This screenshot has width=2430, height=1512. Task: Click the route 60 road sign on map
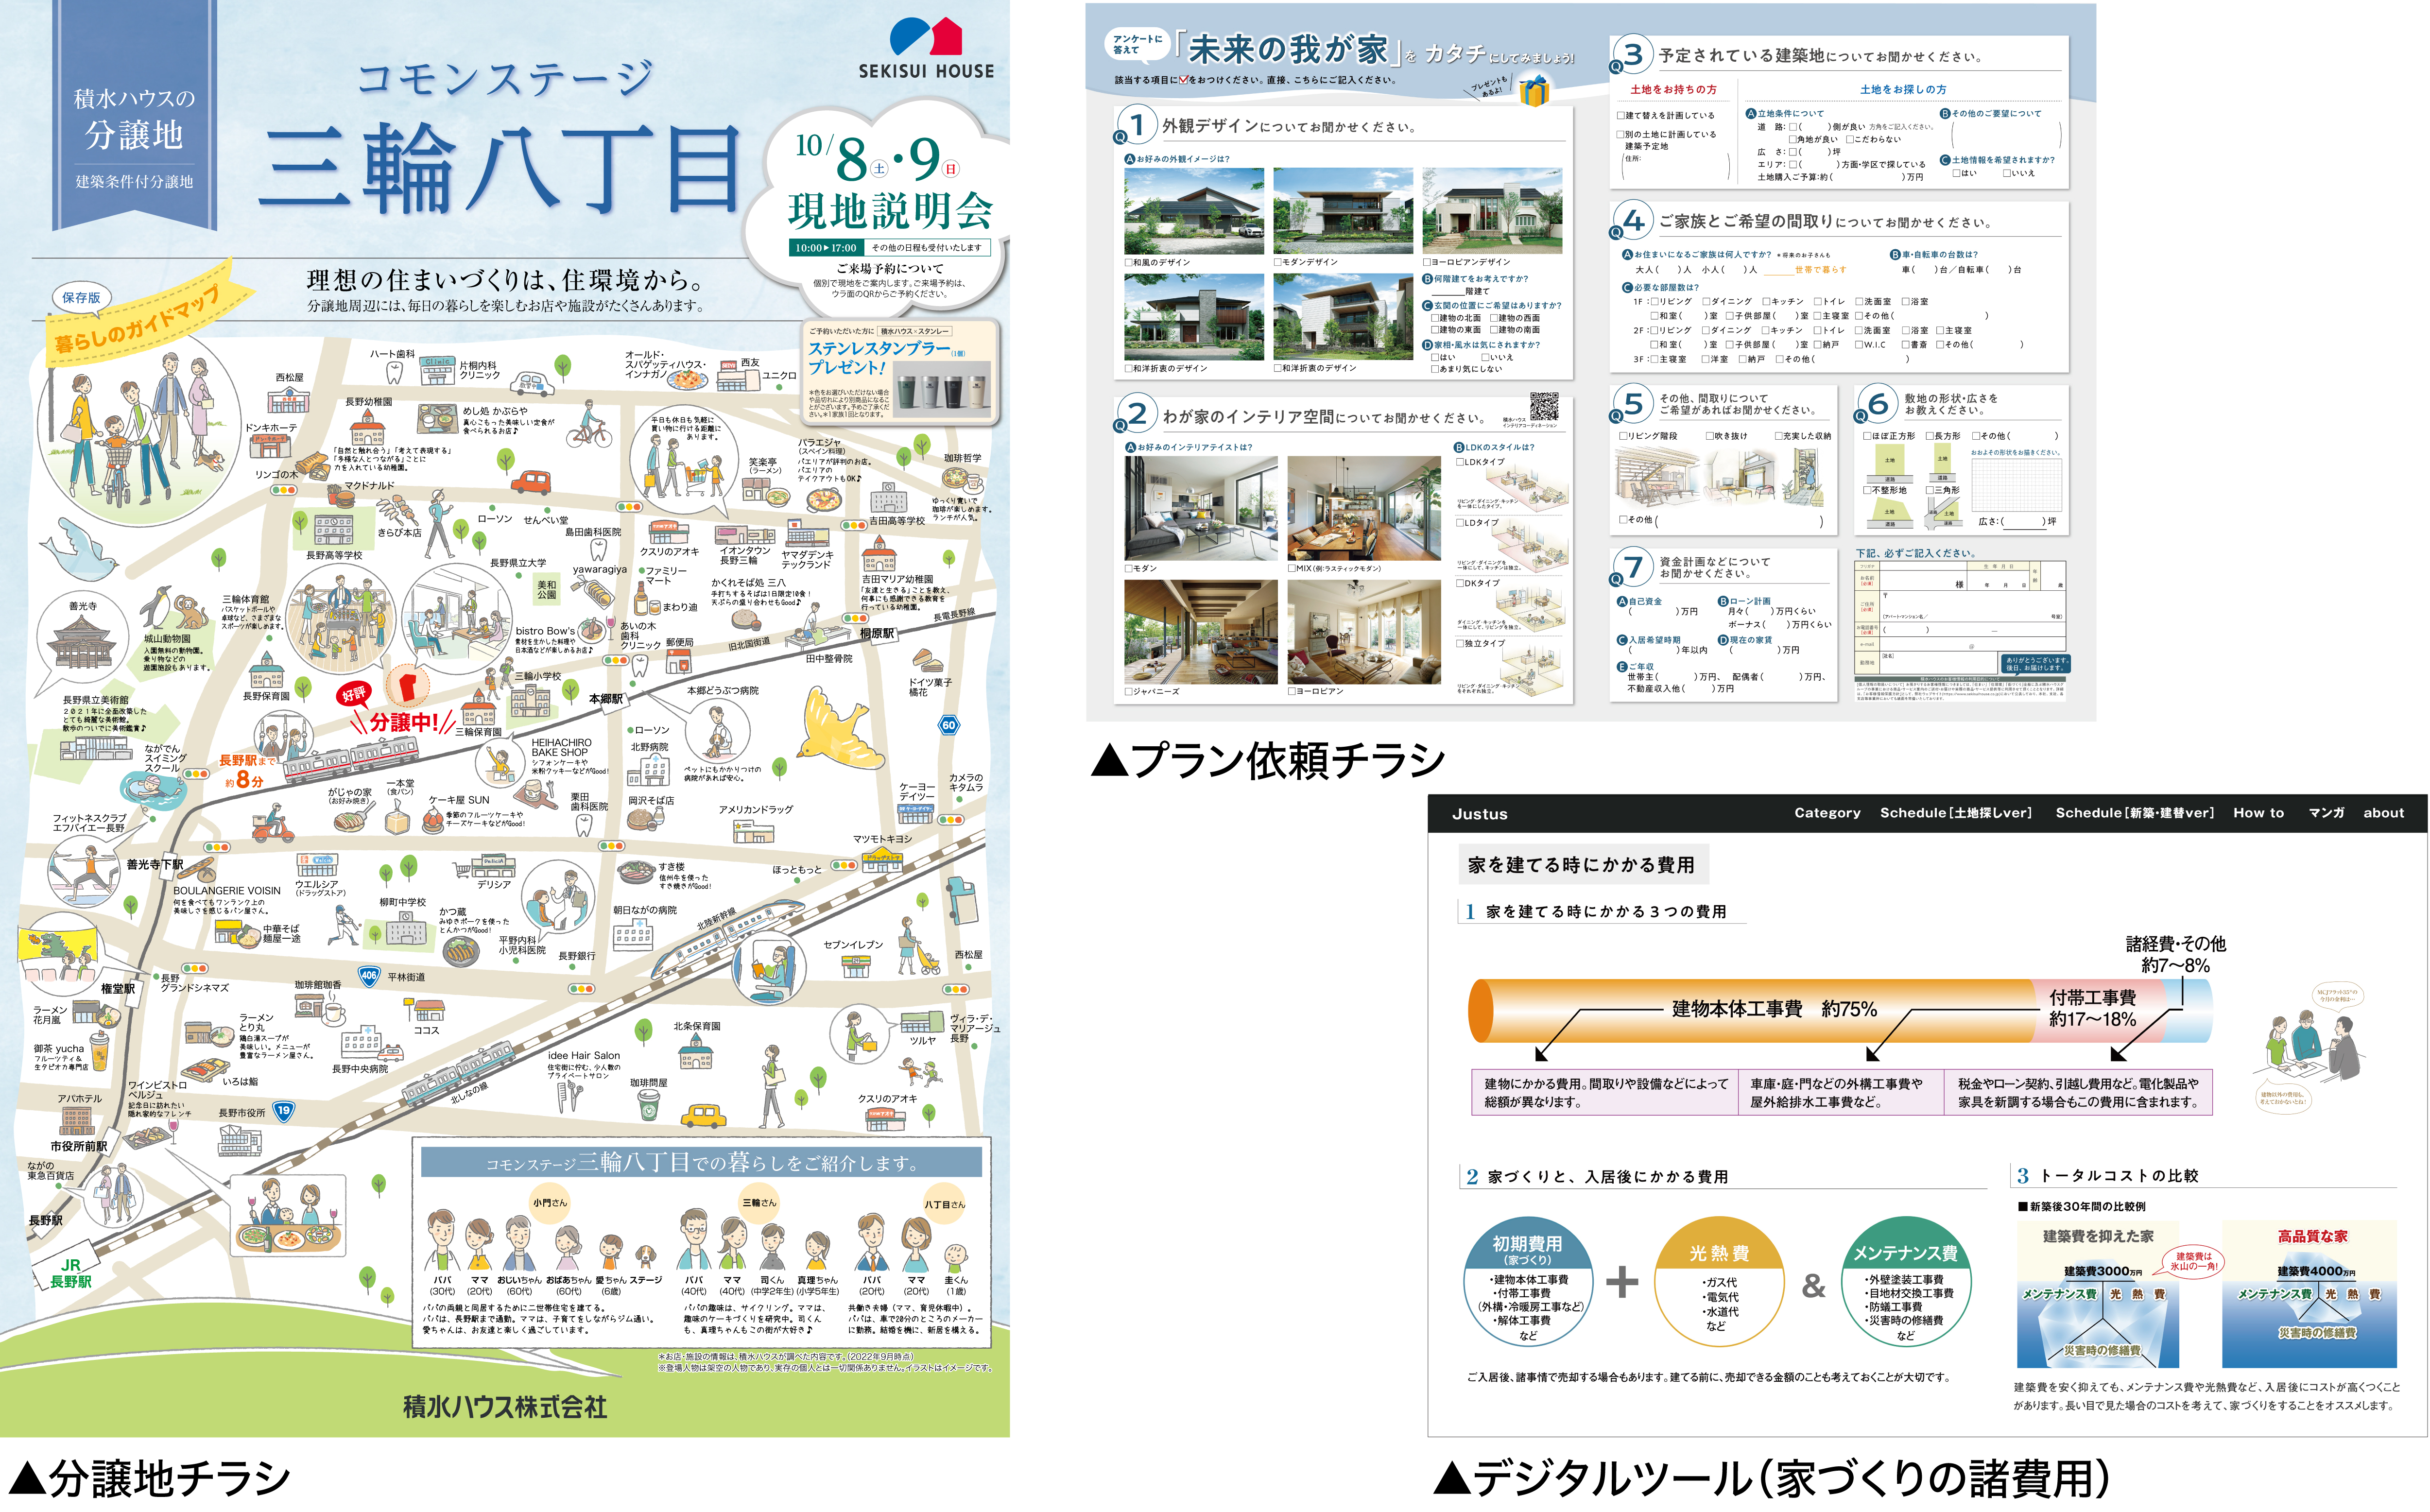(948, 725)
